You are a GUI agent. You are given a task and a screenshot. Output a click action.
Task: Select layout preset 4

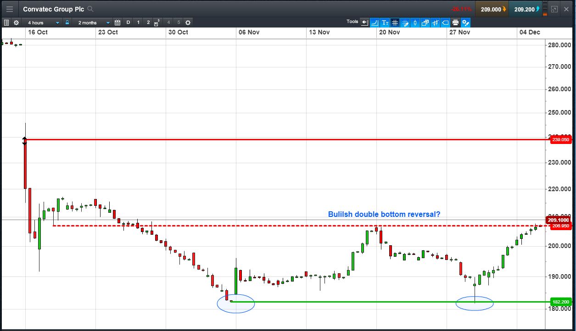[168, 22]
